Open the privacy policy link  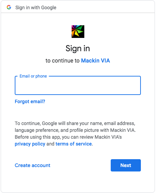tap(30, 144)
